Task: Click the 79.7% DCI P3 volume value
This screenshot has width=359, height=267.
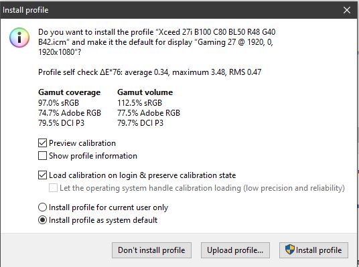Action: click(x=141, y=123)
